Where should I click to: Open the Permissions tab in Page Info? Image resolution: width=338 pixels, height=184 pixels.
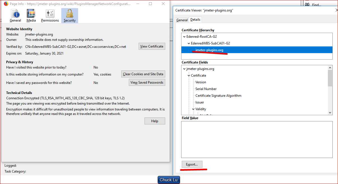tap(50, 16)
